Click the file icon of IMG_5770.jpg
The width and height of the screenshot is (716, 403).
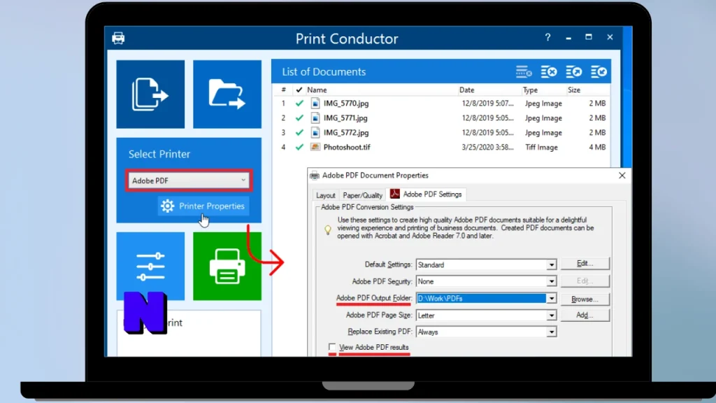(x=315, y=104)
